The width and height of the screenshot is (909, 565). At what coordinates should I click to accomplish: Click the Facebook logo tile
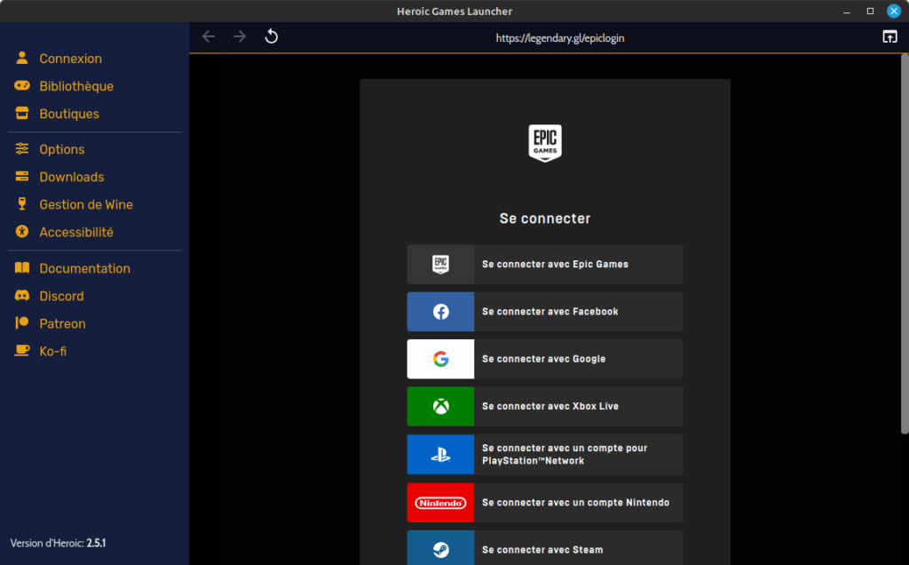440,312
